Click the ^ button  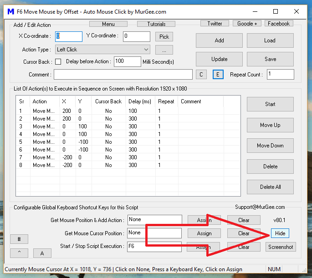coord(19,253)
